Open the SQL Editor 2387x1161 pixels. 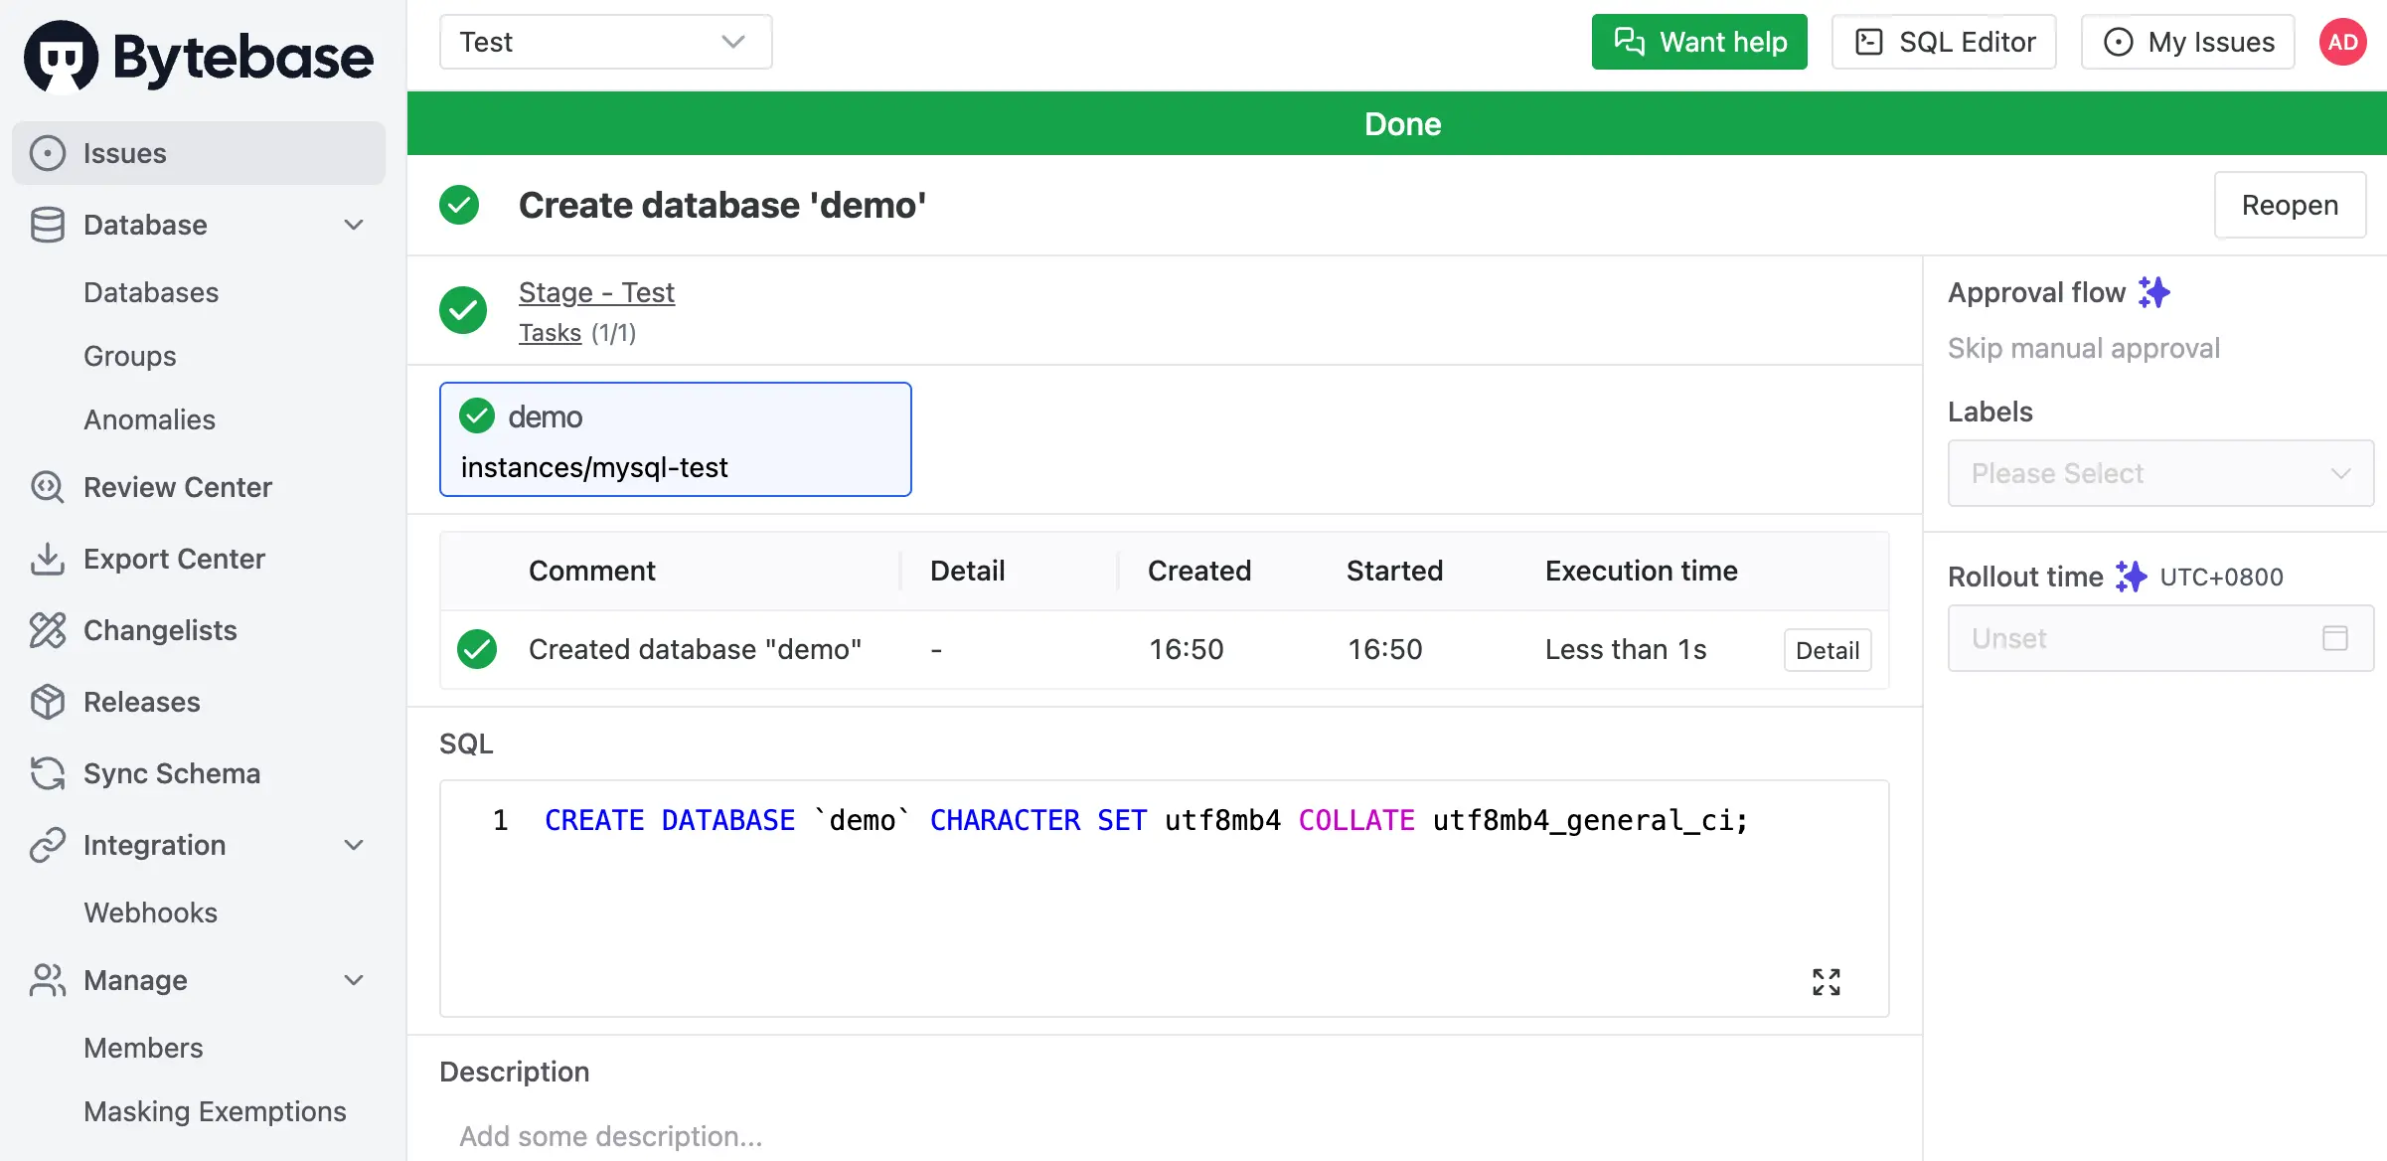coord(1944,42)
